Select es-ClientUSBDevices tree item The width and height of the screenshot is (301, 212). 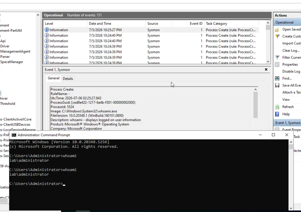(15, 124)
